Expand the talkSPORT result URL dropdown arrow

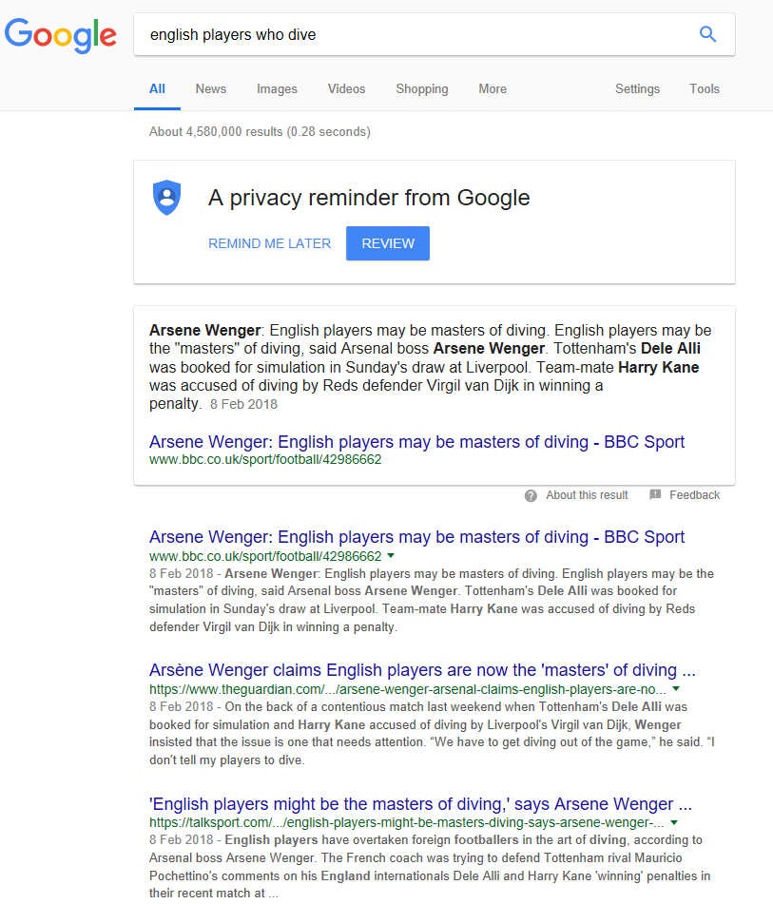point(674,822)
